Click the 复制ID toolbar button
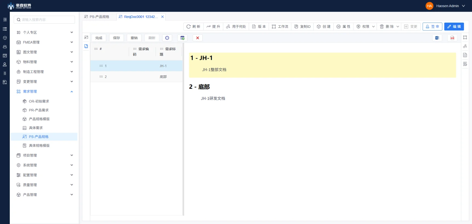 pos(302,26)
